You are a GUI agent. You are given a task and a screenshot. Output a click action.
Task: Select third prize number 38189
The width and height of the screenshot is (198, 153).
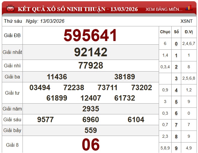tap(124, 77)
